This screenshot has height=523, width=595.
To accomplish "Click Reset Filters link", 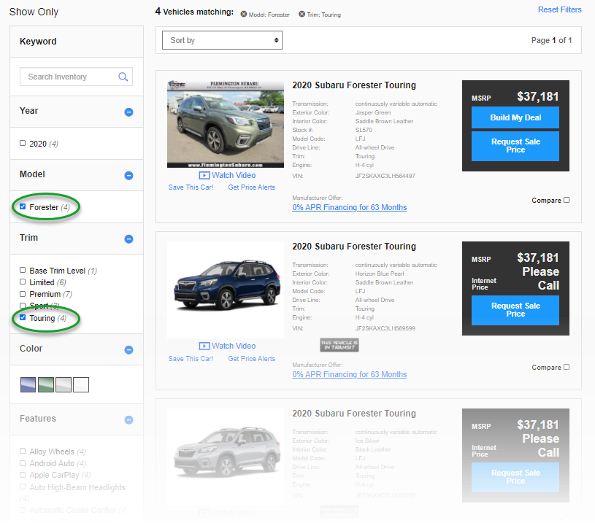I will [560, 9].
